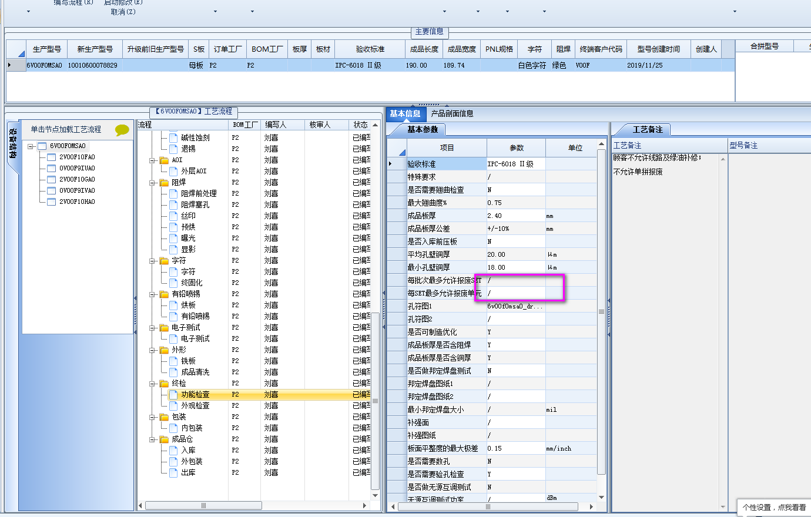Collapse the 字符 process group
The width and height of the screenshot is (811, 517).
coord(152,260)
